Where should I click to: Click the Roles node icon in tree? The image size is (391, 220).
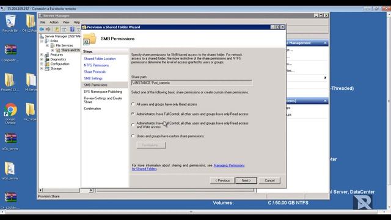(47, 41)
